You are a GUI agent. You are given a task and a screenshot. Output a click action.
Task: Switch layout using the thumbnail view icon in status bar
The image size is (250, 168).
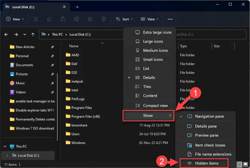(x=245, y=164)
